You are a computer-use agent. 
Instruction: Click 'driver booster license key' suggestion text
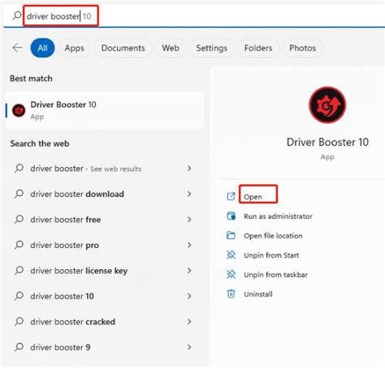tap(79, 271)
